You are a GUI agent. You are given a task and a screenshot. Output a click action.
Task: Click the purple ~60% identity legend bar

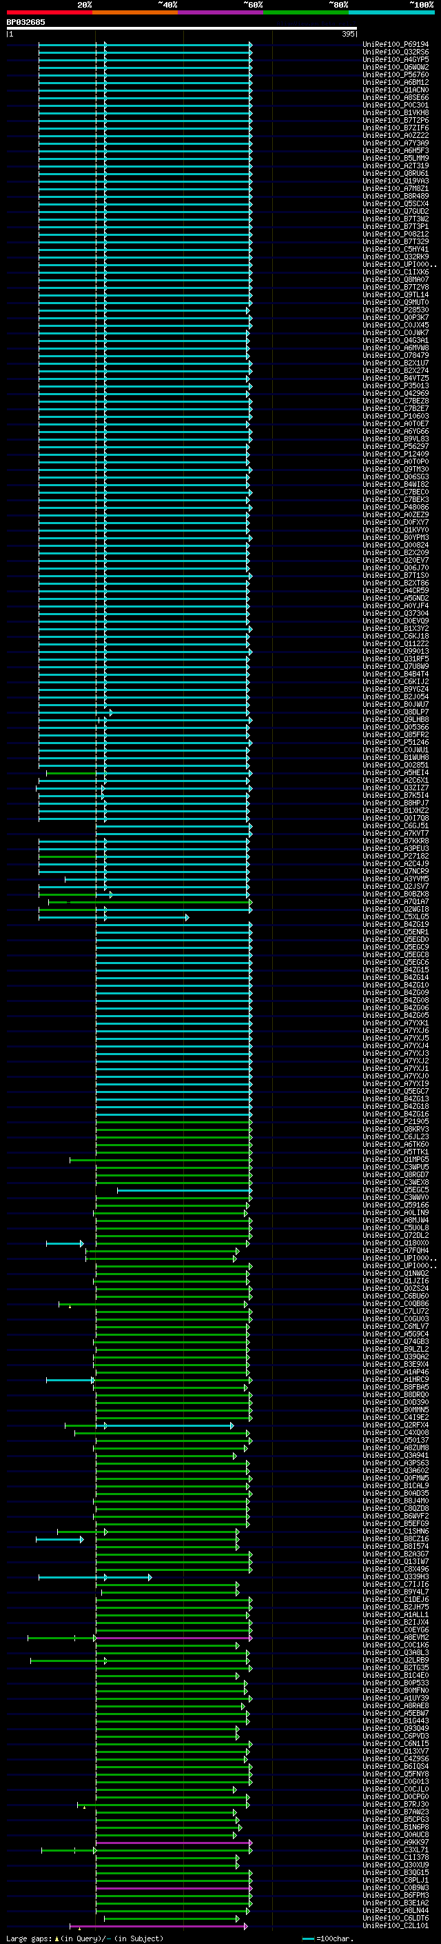[x=221, y=12]
